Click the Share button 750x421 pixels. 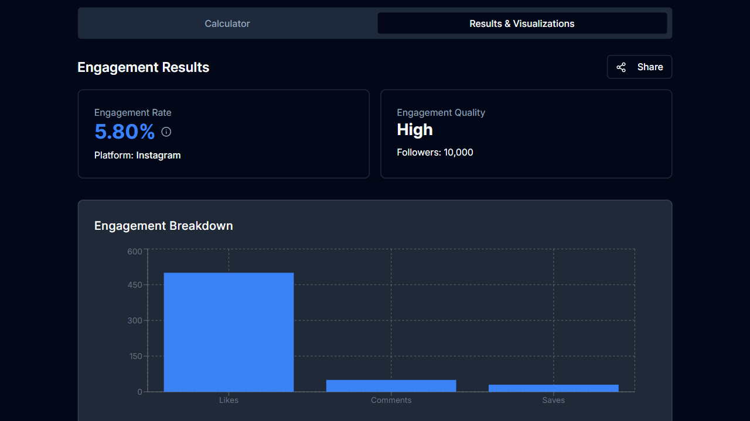pos(639,67)
